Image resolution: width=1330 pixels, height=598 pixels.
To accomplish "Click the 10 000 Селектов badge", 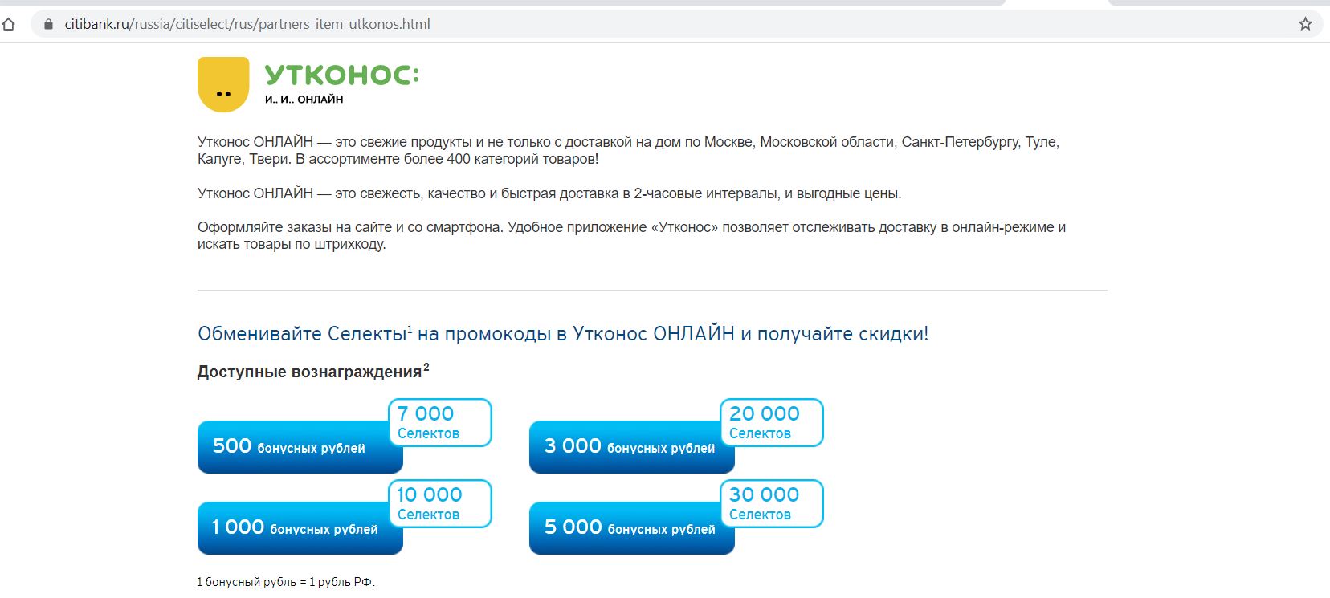I will (440, 503).
